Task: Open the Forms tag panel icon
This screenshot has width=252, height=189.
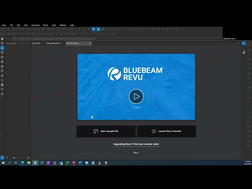Action: (x=2, y=80)
